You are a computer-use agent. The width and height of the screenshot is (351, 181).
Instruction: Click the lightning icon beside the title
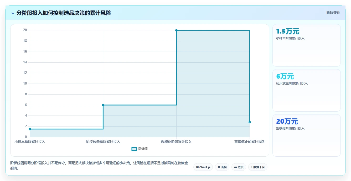point(12,13)
